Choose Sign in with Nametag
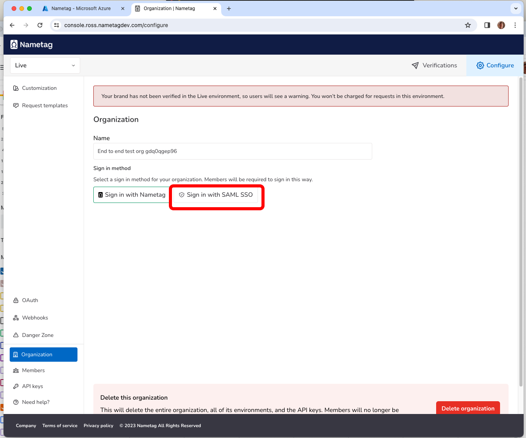 click(x=132, y=195)
